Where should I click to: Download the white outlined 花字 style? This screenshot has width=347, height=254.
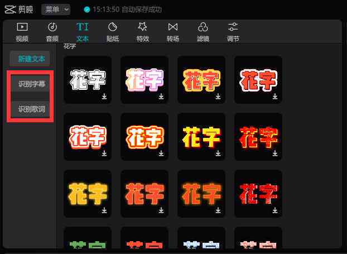(104, 97)
